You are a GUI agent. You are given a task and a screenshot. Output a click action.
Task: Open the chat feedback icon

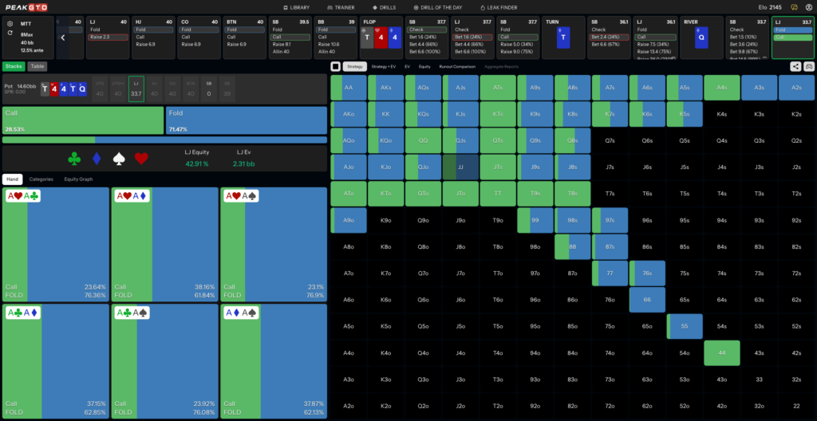(794, 7)
